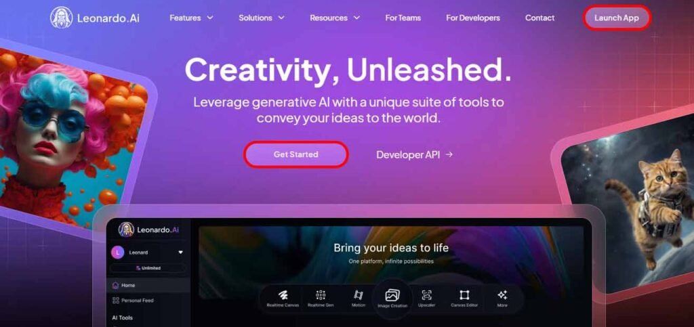The width and height of the screenshot is (694, 327).
Task: Select the Realtime Gen icon
Action: click(x=321, y=295)
